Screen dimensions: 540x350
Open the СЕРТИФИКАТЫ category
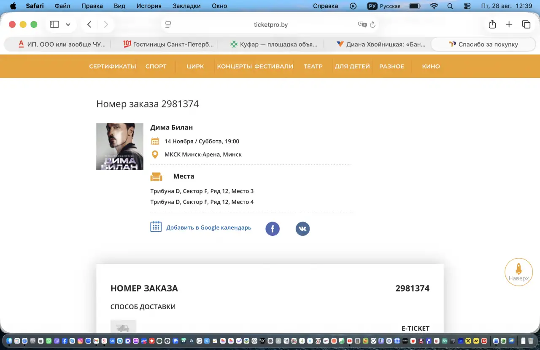(113, 67)
